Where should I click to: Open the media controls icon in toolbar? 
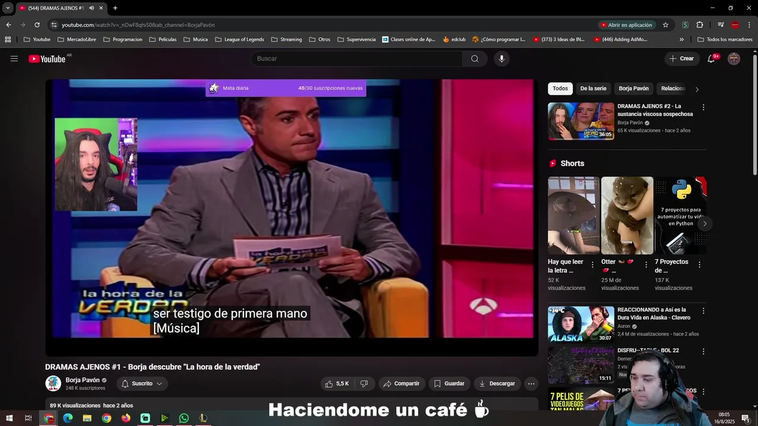(721, 25)
